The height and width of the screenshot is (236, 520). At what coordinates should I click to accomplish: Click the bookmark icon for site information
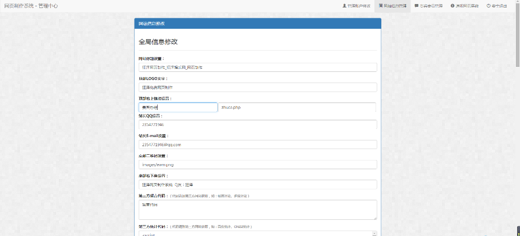(381, 6)
